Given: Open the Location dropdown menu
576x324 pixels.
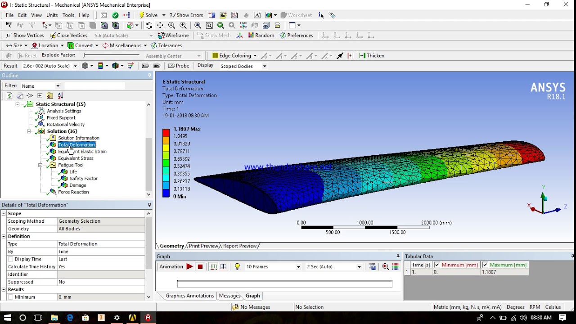Looking at the screenshot, I should click(x=47, y=45).
